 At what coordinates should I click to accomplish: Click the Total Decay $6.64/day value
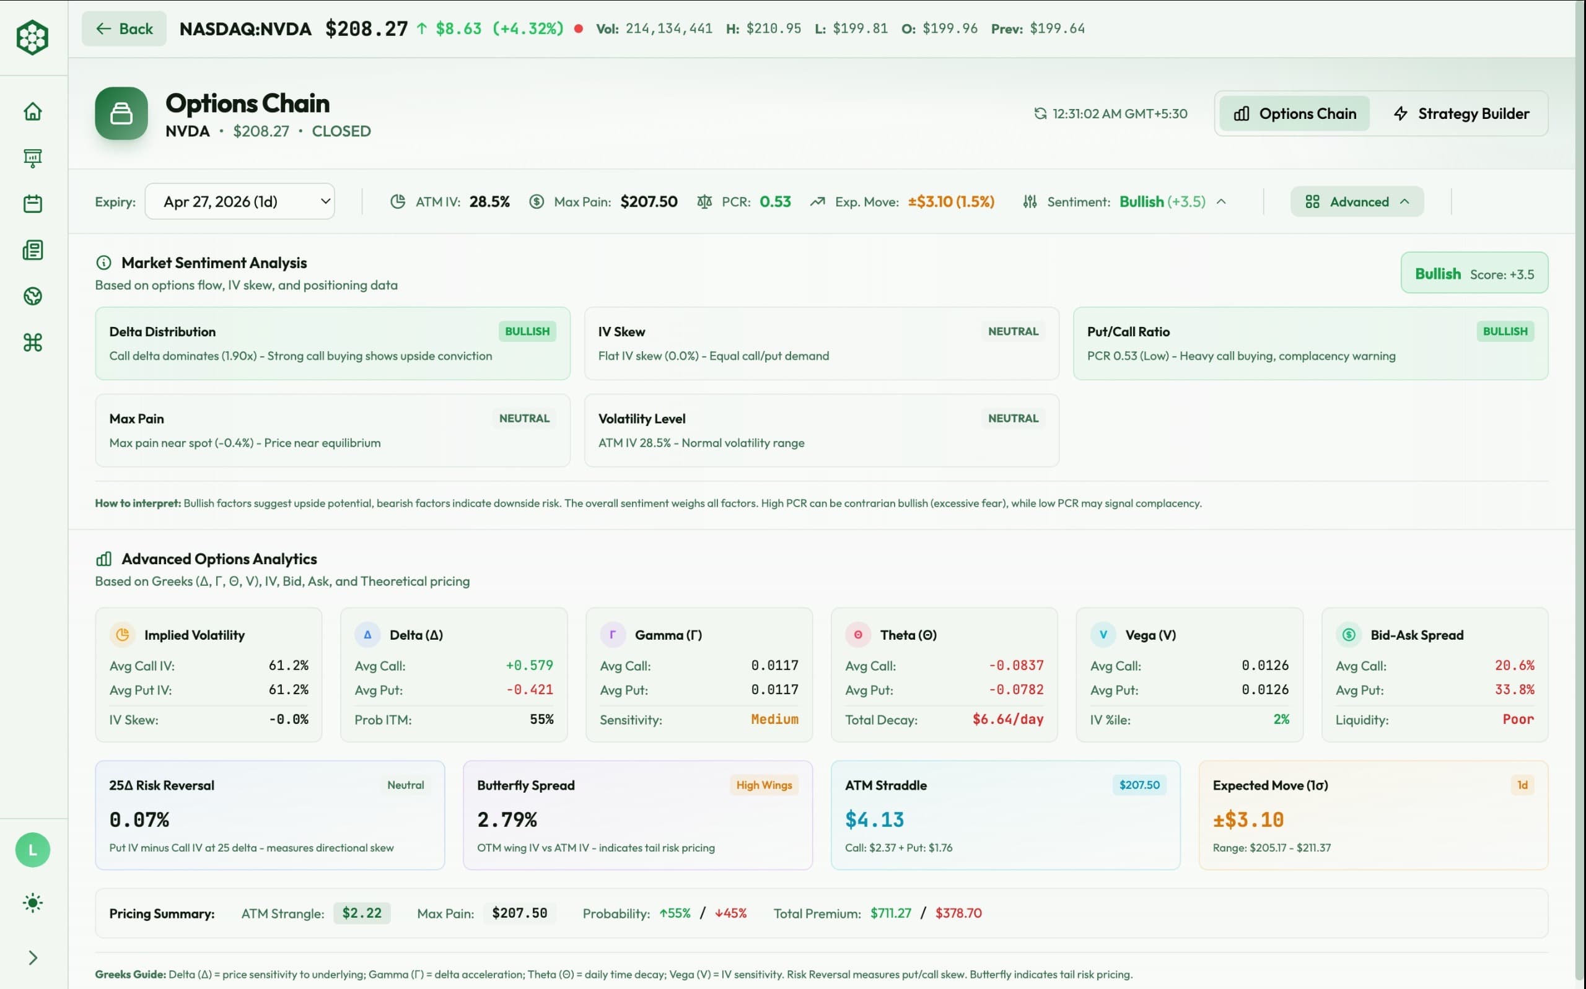pos(1007,720)
